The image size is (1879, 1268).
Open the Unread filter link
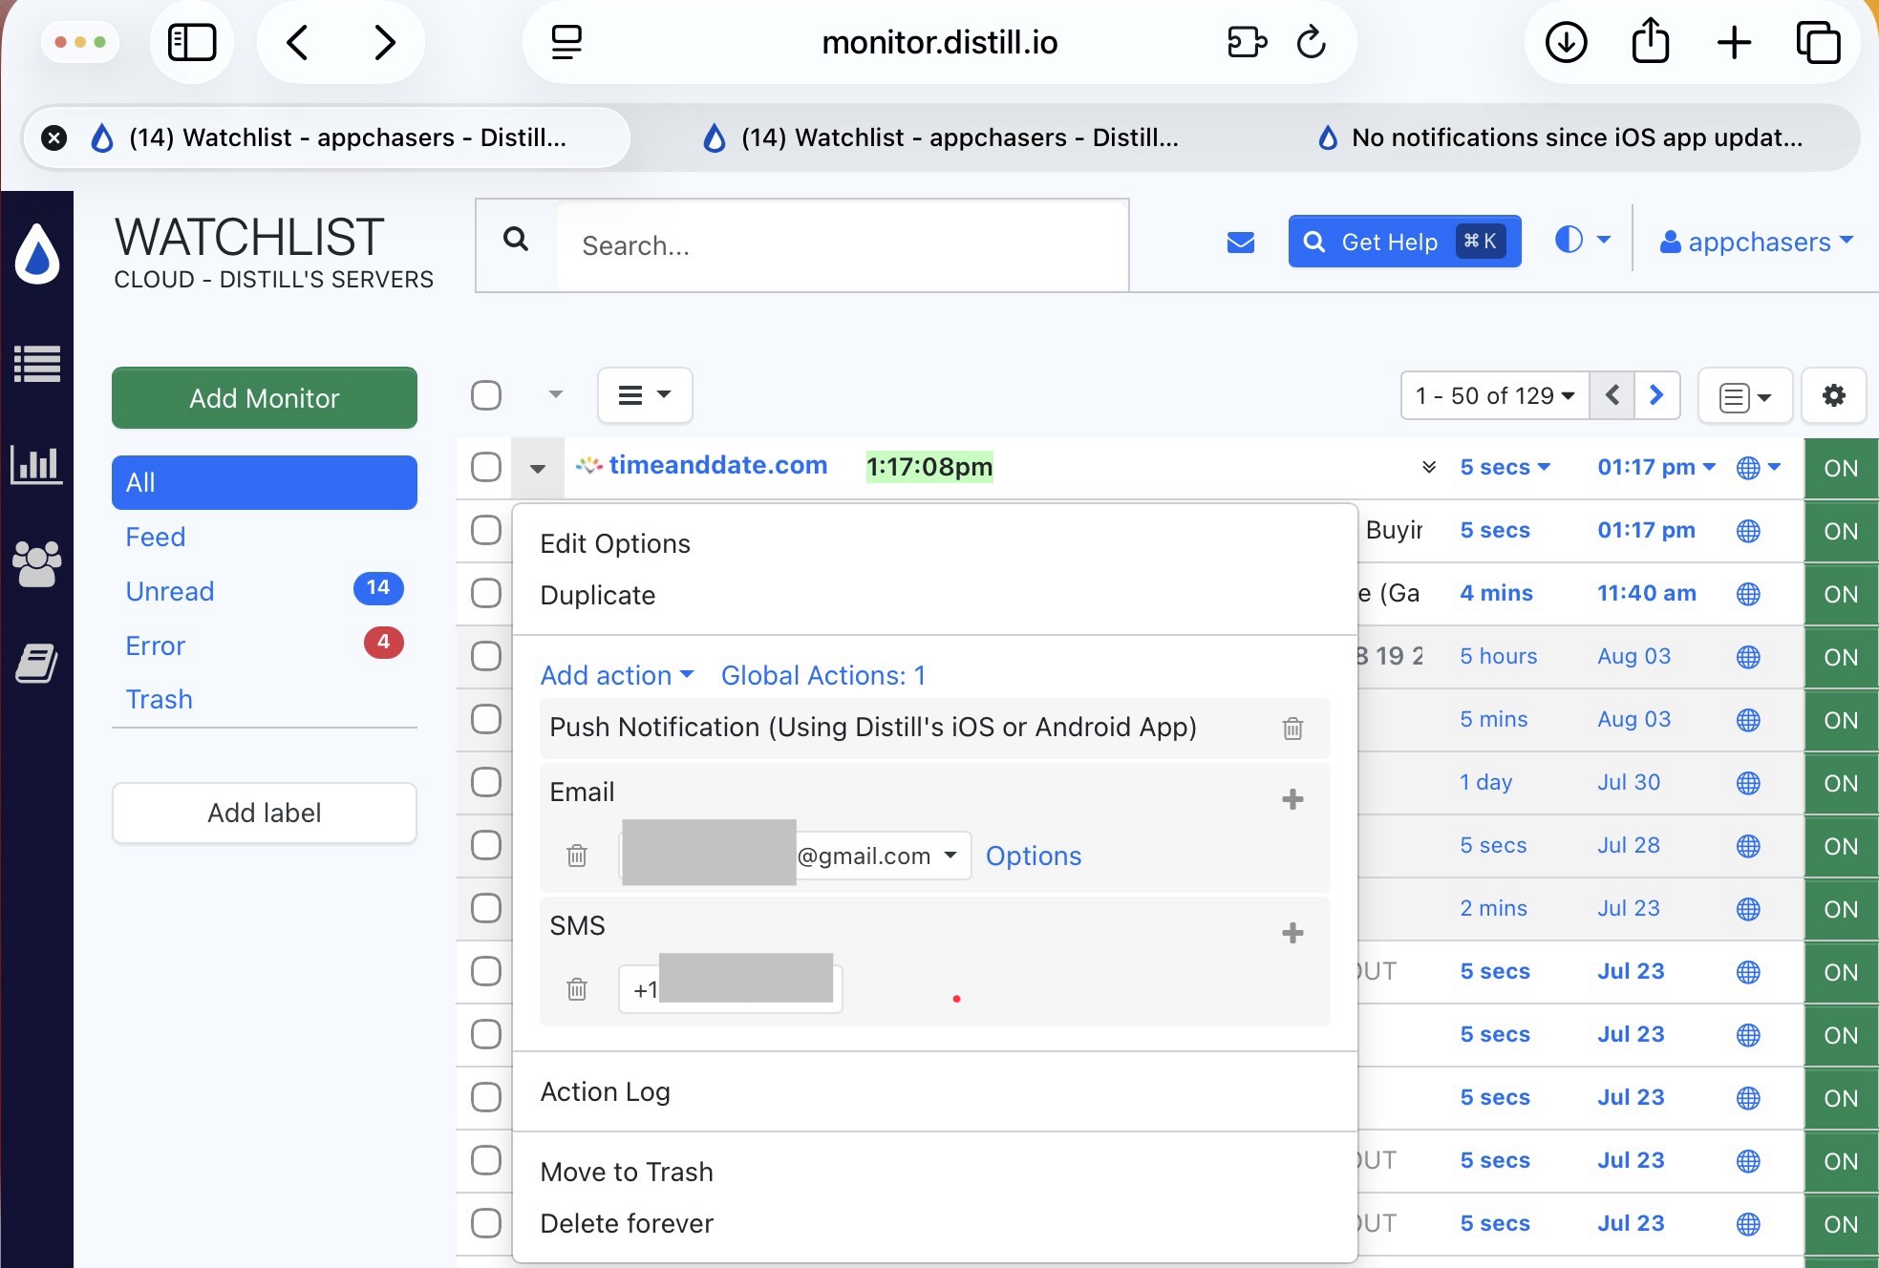coord(170,592)
